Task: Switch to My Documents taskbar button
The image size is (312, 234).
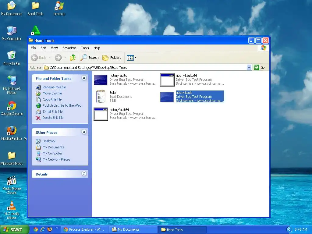Action: tap(133, 230)
